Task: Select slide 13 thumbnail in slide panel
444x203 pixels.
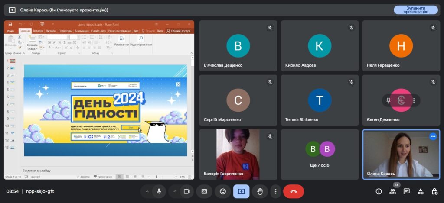Action: click(13, 148)
